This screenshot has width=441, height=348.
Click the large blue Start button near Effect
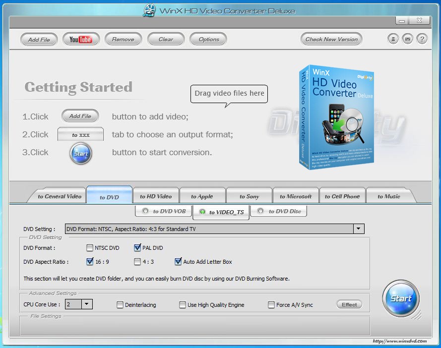pos(401,298)
